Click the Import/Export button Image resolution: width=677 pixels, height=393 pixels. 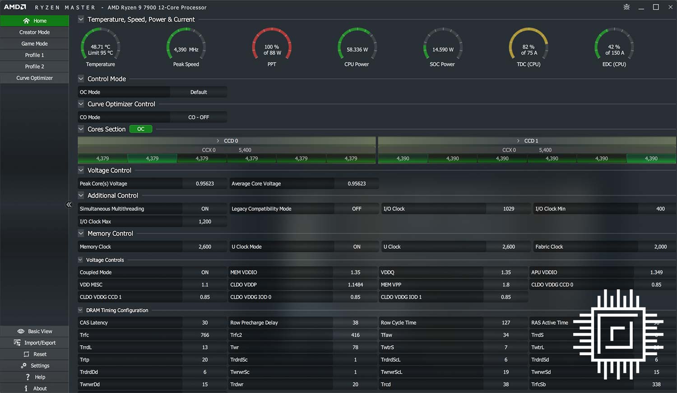pyautogui.click(x=34, y=343)
